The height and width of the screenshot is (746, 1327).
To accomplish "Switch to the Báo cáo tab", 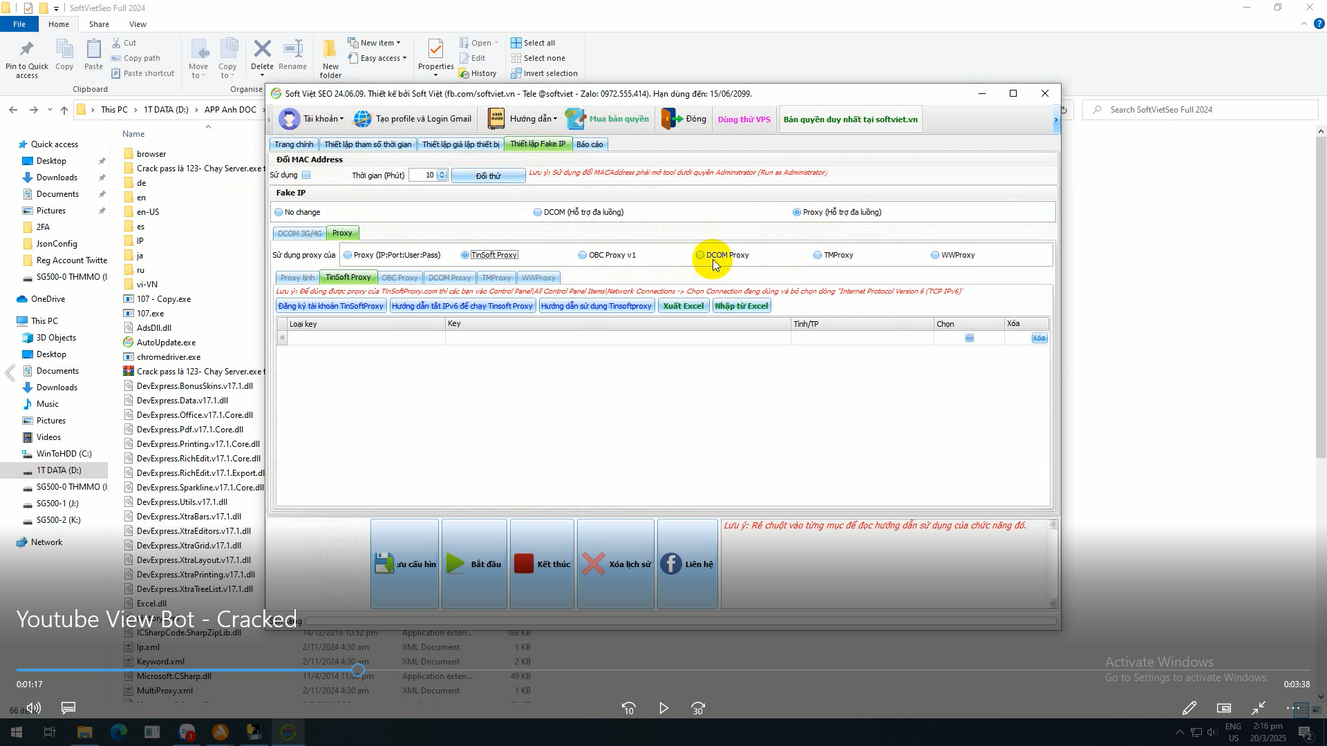I will tap(590, 144).
